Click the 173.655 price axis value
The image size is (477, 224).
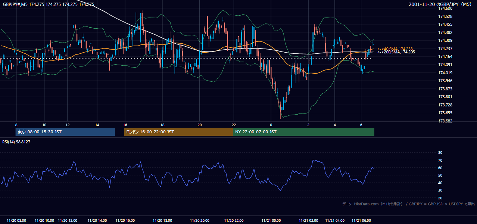click(x=445, y=113)
